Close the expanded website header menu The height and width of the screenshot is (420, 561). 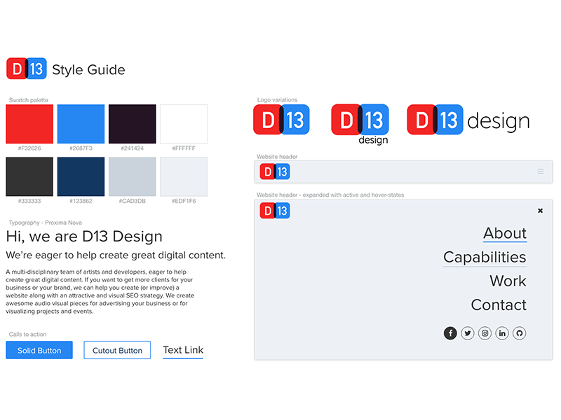[x=540, y=210]
